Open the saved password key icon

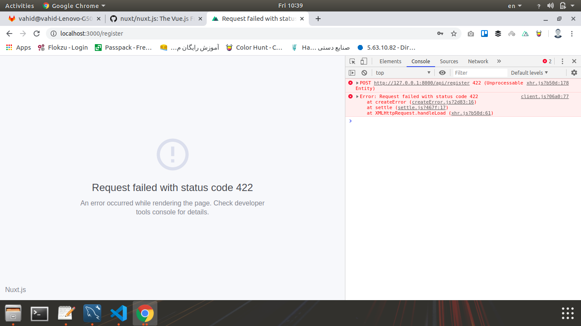point(440,34)
